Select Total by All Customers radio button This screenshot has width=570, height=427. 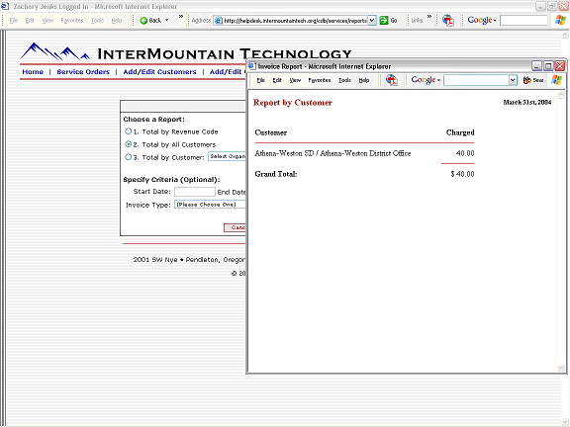coord(128,143)
